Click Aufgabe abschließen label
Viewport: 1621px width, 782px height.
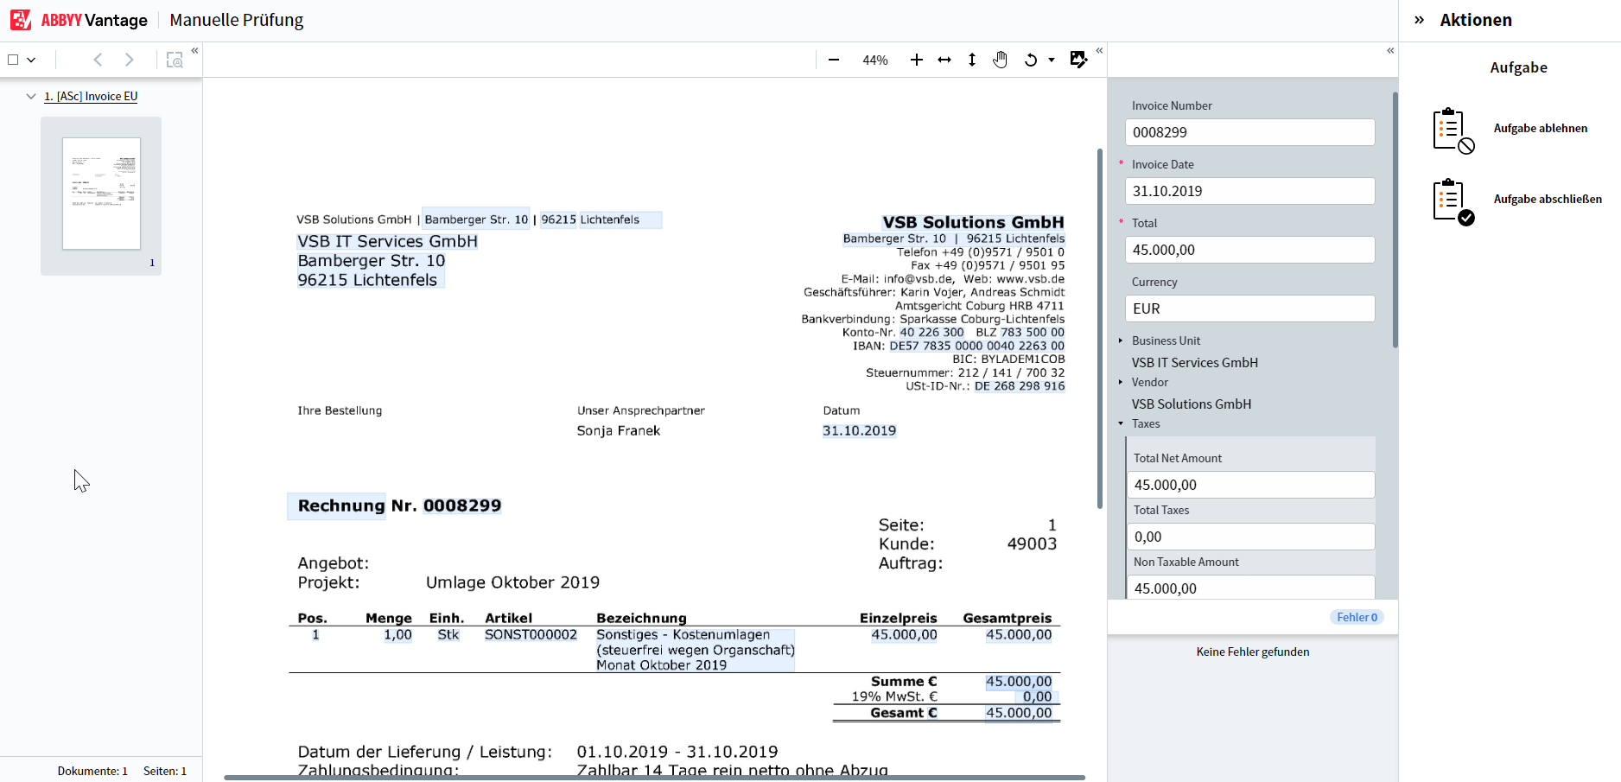[1548, 199]
